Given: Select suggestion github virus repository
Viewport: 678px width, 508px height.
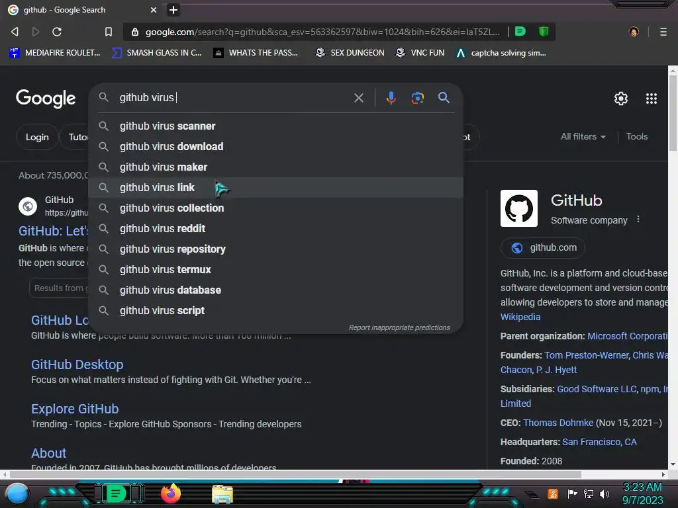Looking at the screenshot, I should (x=275, y=249).
